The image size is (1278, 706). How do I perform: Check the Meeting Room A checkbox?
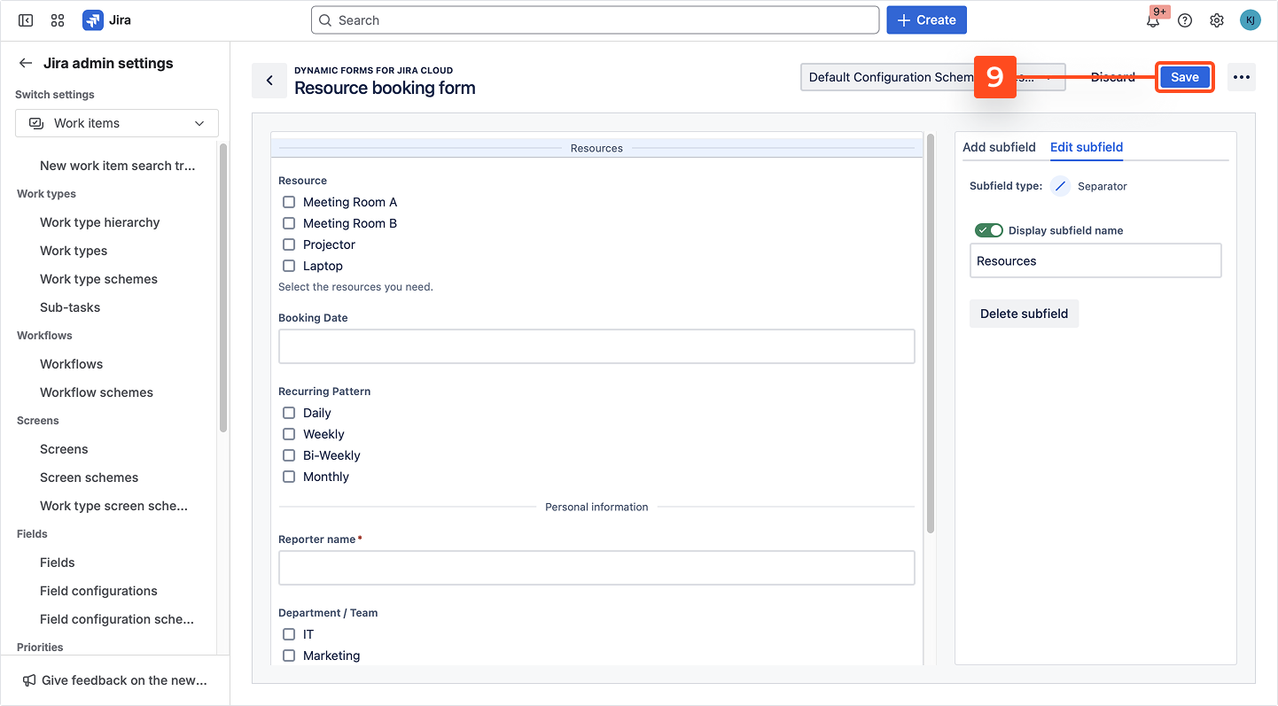[289, 202]
